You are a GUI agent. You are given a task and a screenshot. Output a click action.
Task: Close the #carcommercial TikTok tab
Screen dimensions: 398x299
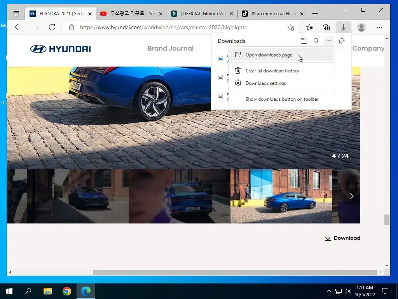[302, 14]
